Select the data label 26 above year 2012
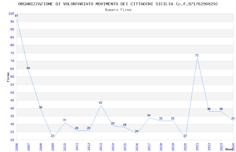 click(89, 128)
